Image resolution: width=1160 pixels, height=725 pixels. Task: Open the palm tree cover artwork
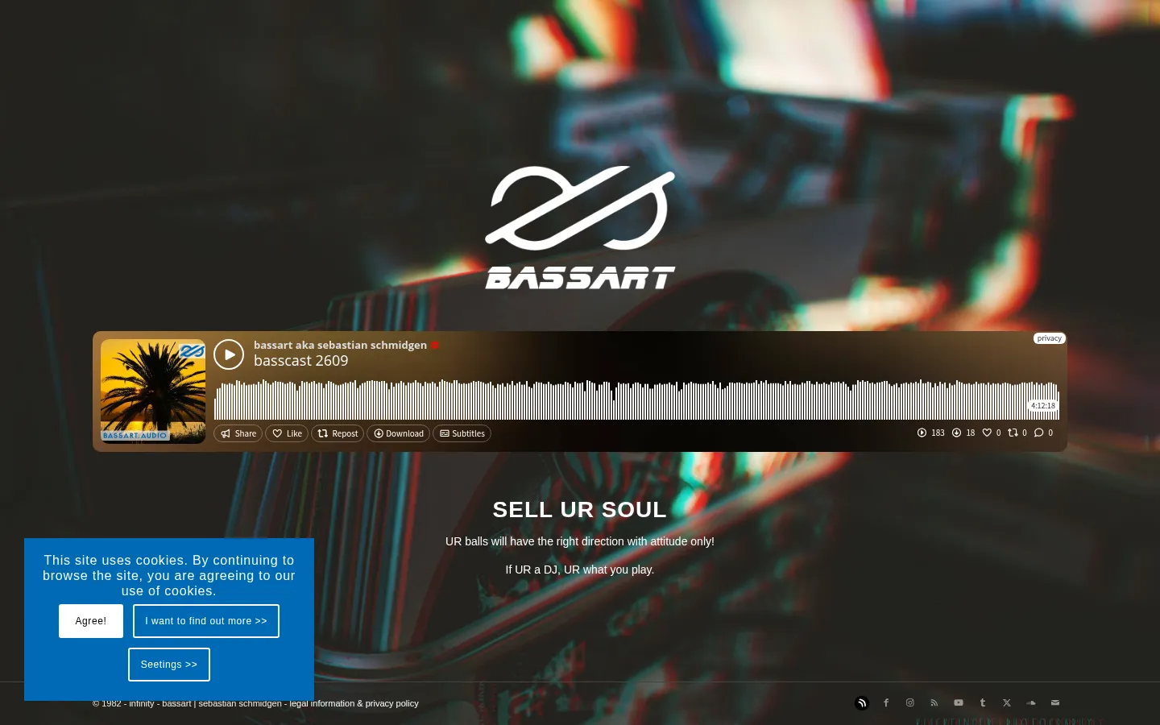[153, 391]
